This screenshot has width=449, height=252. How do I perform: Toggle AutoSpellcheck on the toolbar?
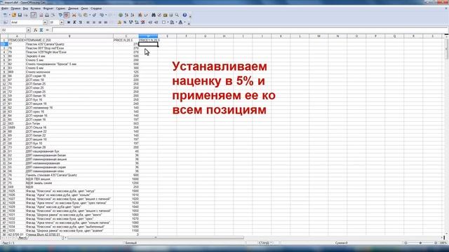[x=66, y=15]
